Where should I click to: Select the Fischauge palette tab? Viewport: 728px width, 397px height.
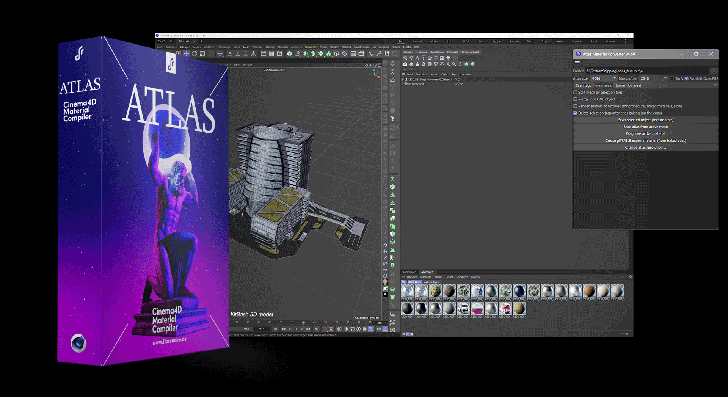[x=422, y=52]
